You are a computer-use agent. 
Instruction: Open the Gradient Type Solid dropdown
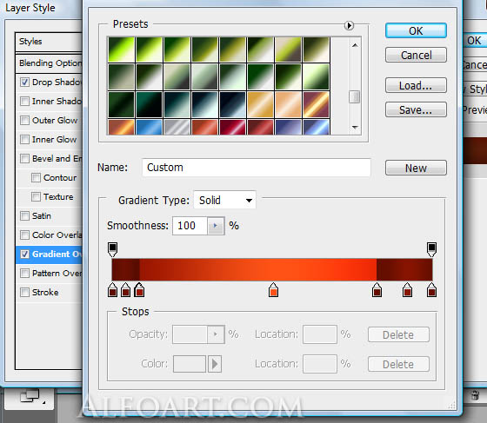(x=225, y=200)
